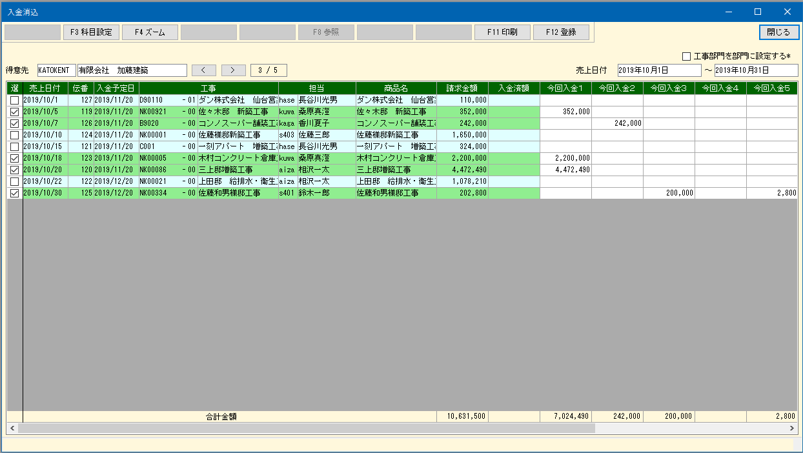
Task: Click the 香川夏子 staff cell
Action: tap(326, 123)
